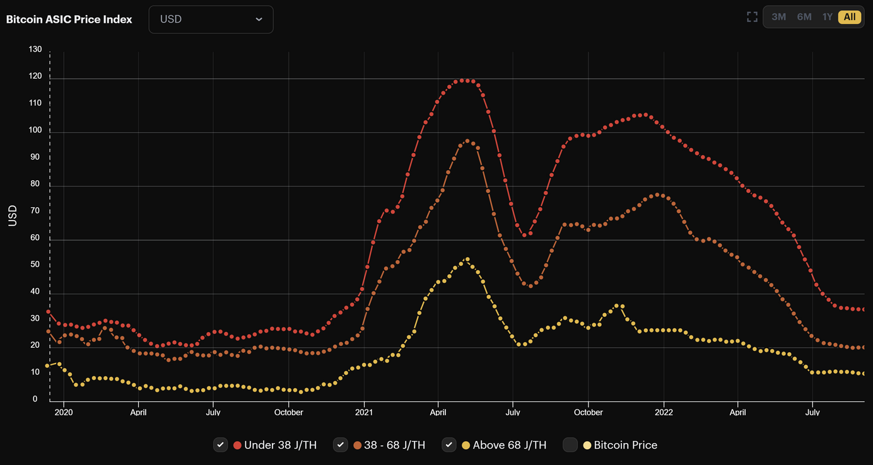This screenshot has width=873, height=465.
Task: Switch to the 6M time range
Action: point(804,17)
